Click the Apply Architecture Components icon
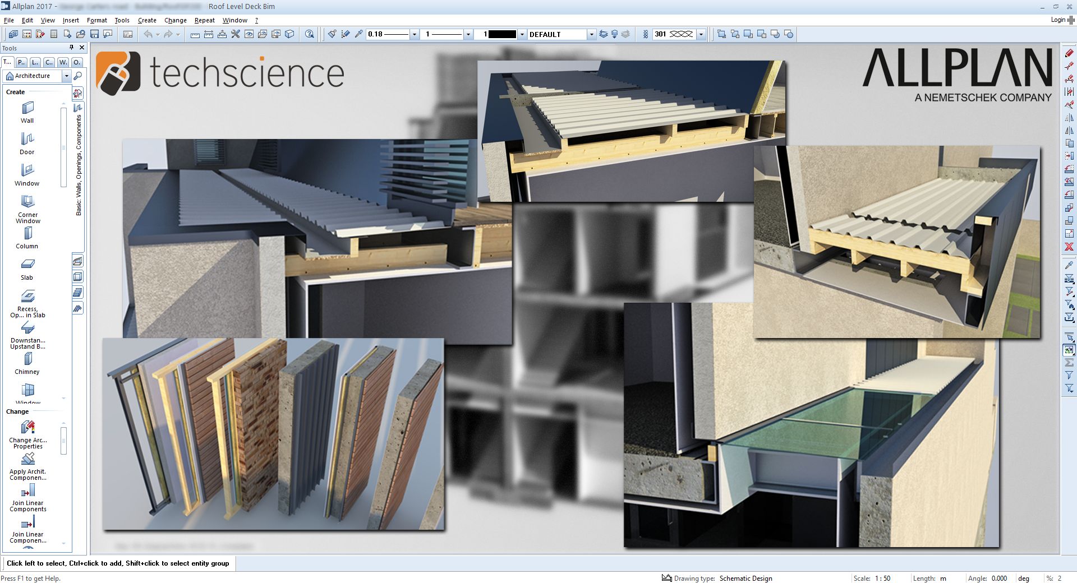Screen dimensions: 1077x583 coord(27,460)
